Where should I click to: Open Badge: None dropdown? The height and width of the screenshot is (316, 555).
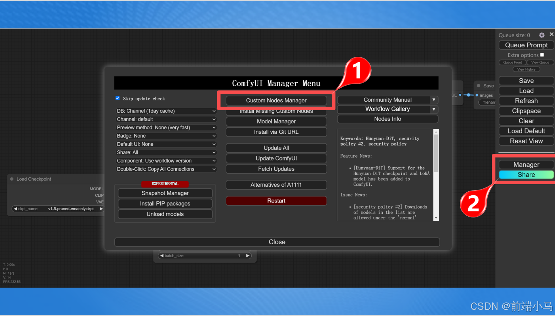[166, 136]
